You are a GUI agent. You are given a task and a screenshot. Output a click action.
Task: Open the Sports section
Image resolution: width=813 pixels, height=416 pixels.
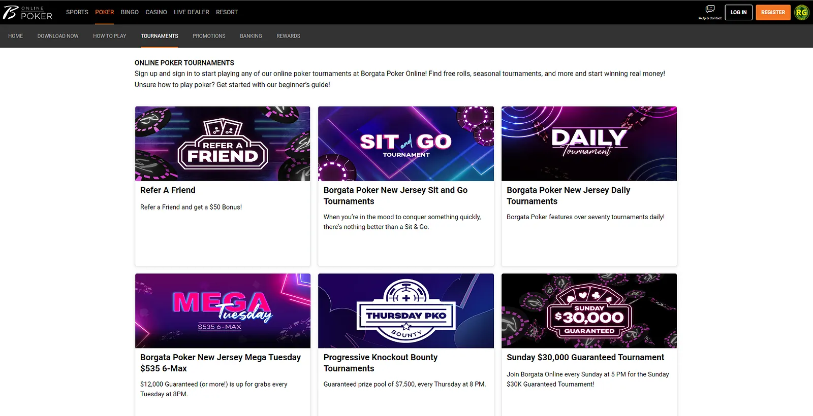click(x=77, y=12)
